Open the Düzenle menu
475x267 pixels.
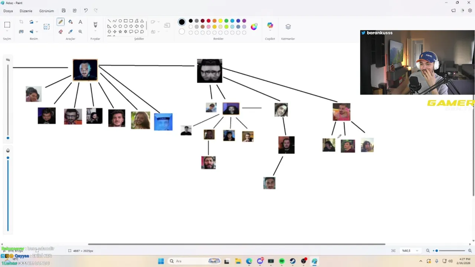click(26, 11)
